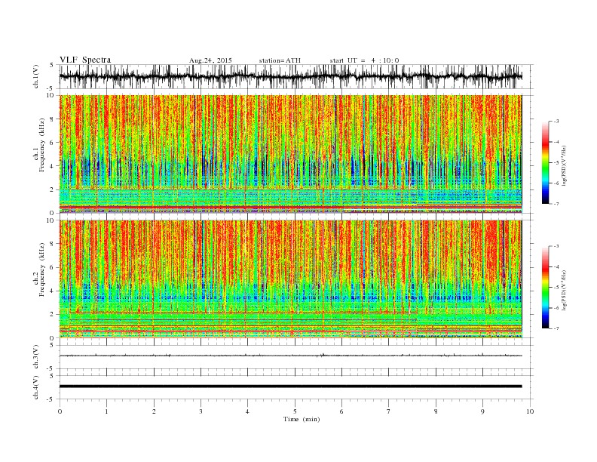Click the lower colorbar's "log(PSD)(V²/Hz)" label

point(564,290)
